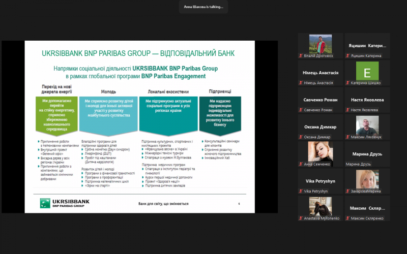Click muted mic icon beside Максим Ляховчук
Screen dimensions: 407x254
347,137
